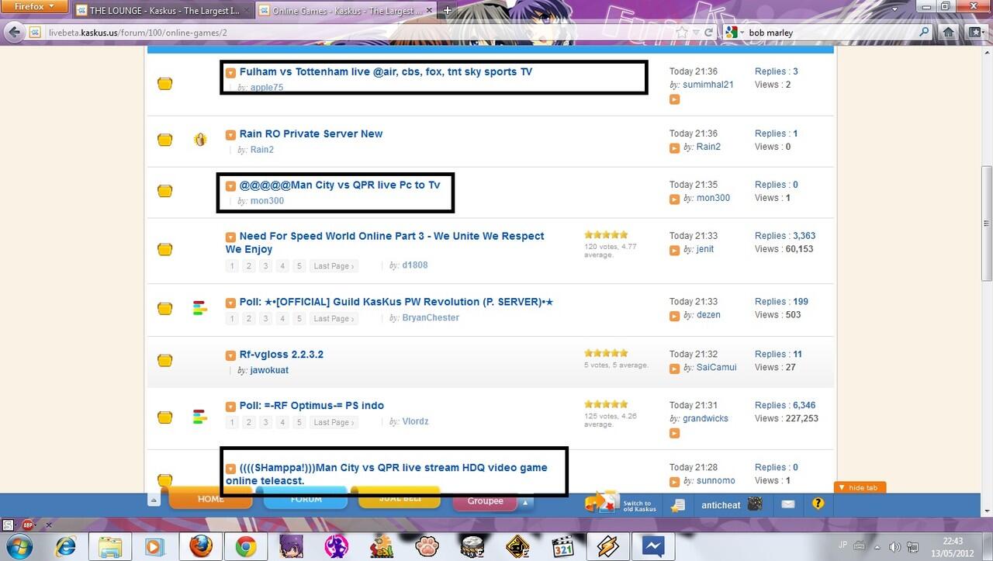
Task: Open the profile of thread starter d1808
Action: (x=414, y=265)
